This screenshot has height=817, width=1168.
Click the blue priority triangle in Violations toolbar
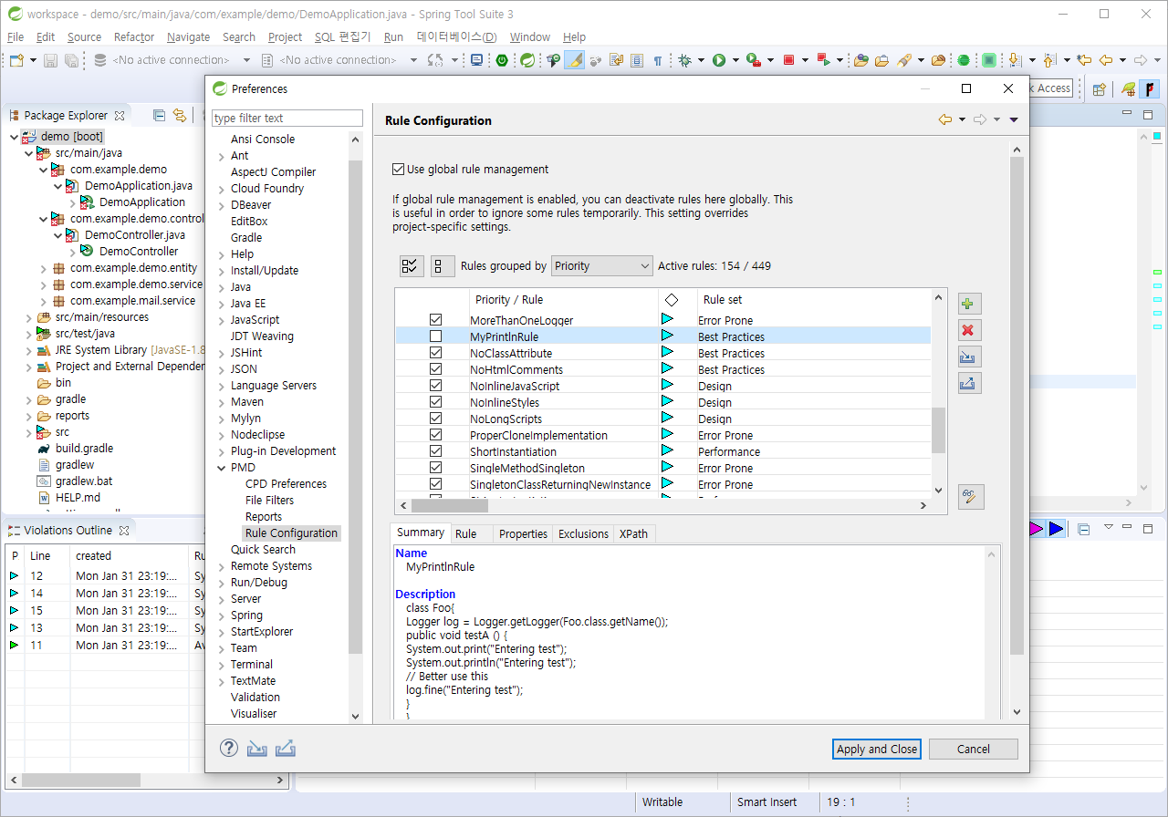click(x=1056, y=529)
